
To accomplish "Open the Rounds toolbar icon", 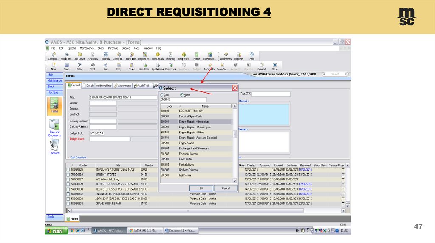I will click(x=105, y=56).
